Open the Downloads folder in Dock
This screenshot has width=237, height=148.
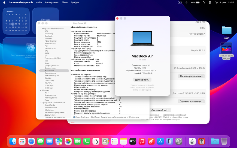(215, 141)
